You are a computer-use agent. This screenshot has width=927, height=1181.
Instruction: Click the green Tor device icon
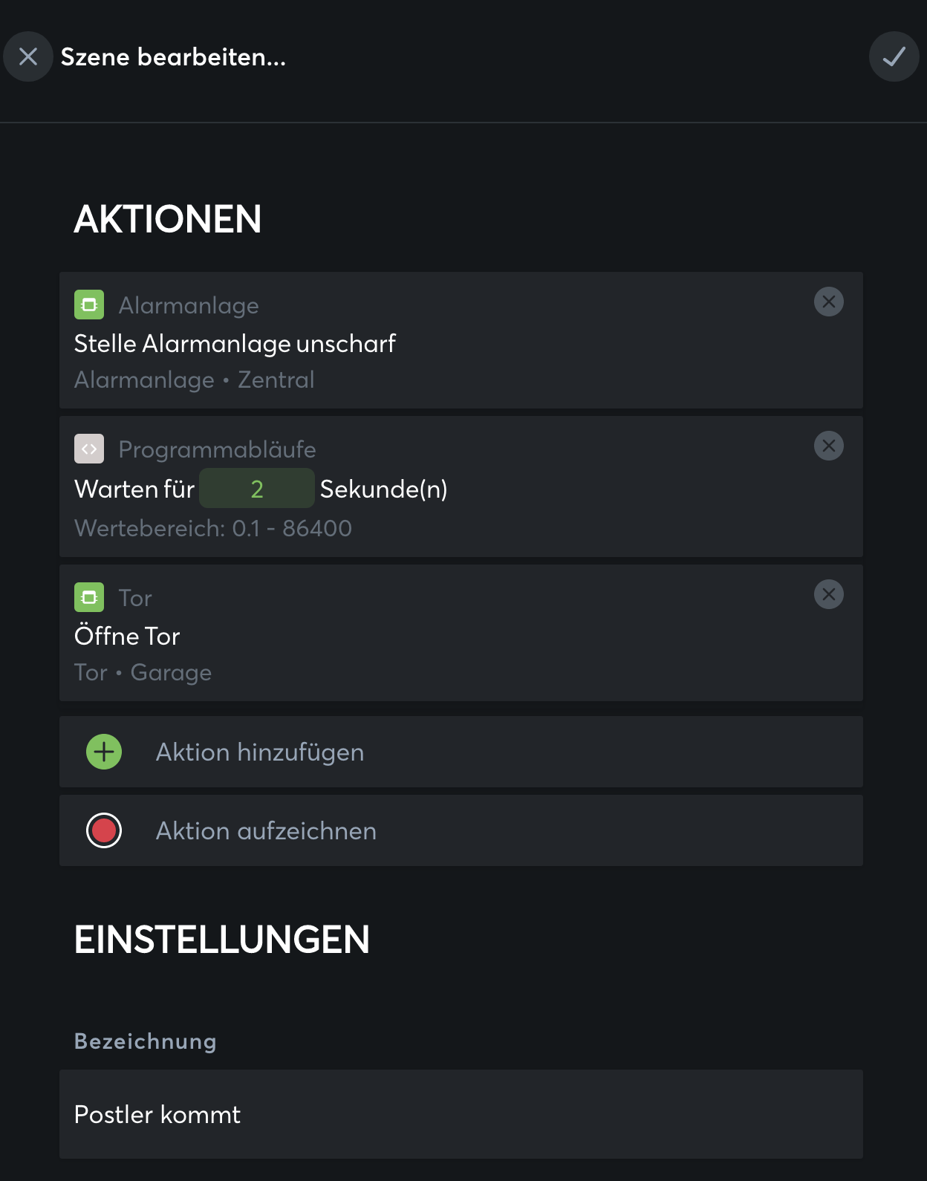tap(89, 597)
